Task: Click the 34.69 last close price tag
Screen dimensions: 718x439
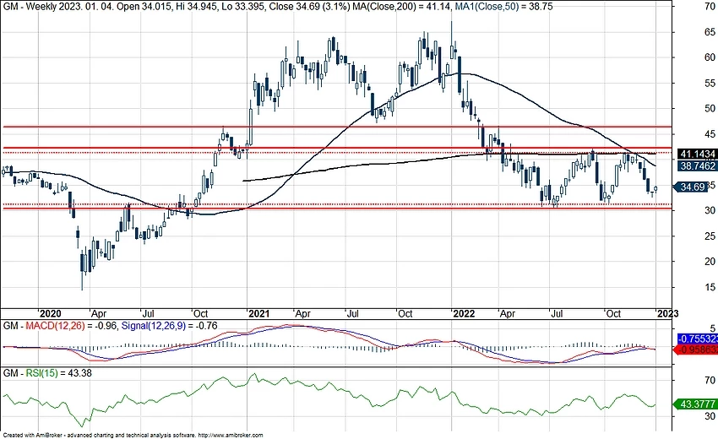Action: pyautogui.click(x=692, y=187)
